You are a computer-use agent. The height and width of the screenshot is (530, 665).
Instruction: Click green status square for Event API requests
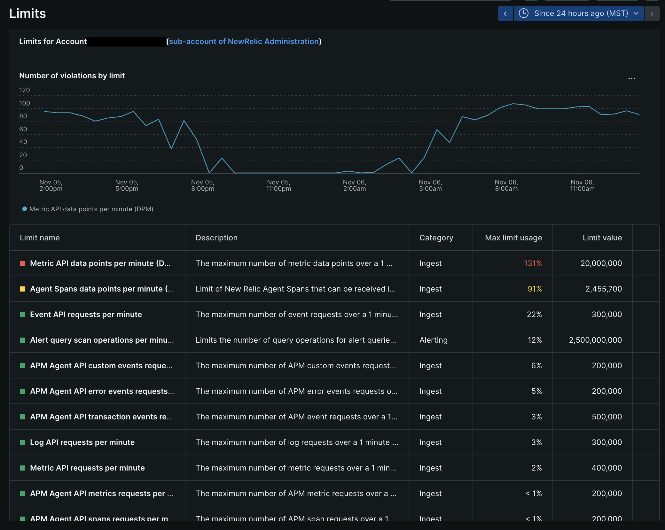click(x=22, y=315)
